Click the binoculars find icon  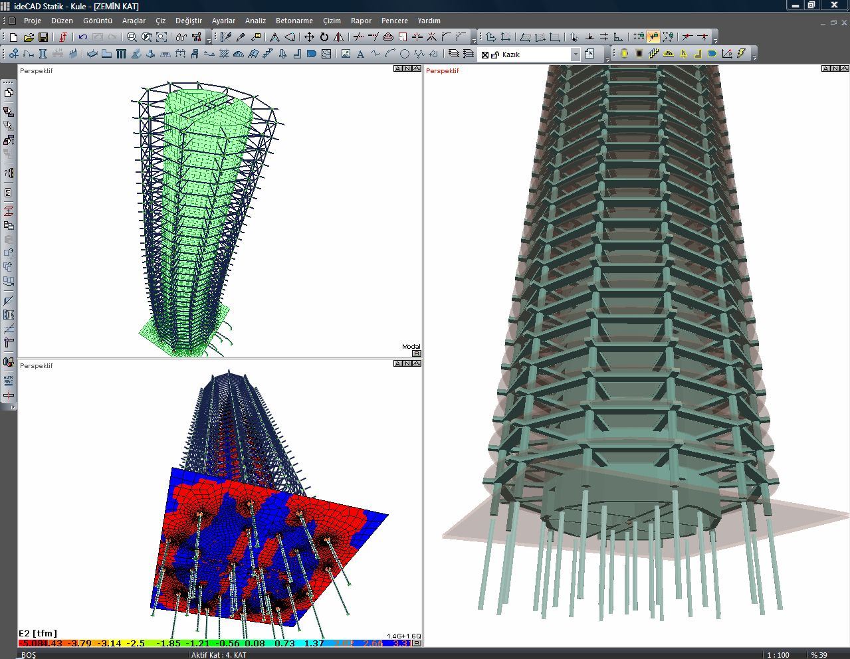point(181,37)
